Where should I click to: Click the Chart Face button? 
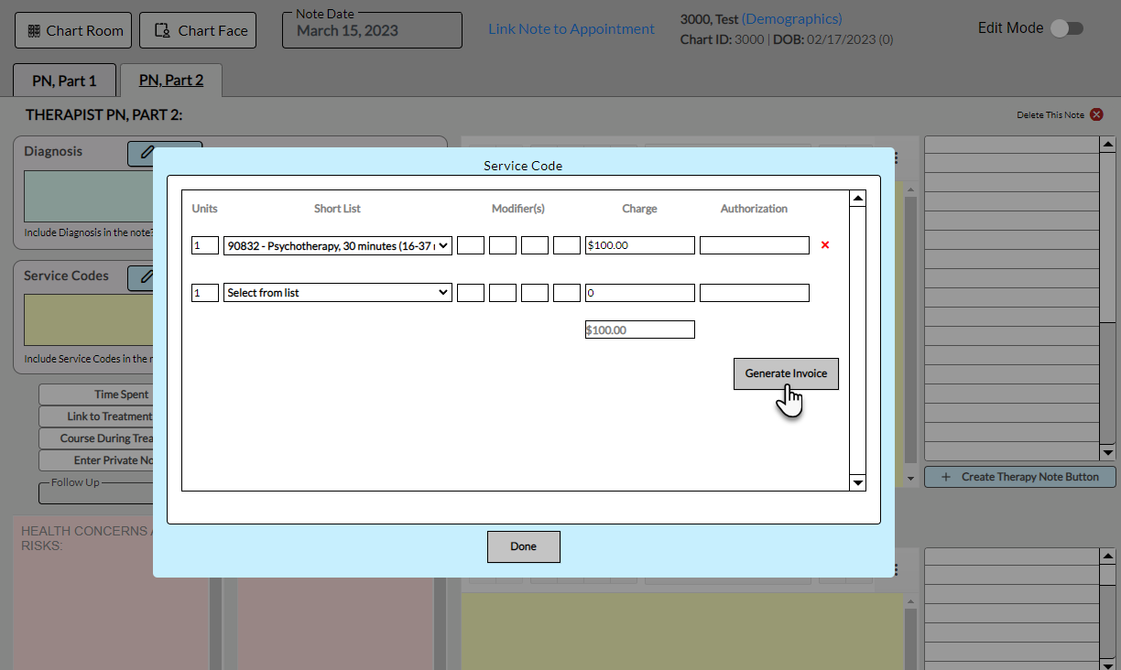point(198,30)
